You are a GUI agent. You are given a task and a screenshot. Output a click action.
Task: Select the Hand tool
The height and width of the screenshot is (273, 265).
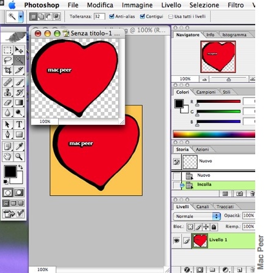point(8,157)
